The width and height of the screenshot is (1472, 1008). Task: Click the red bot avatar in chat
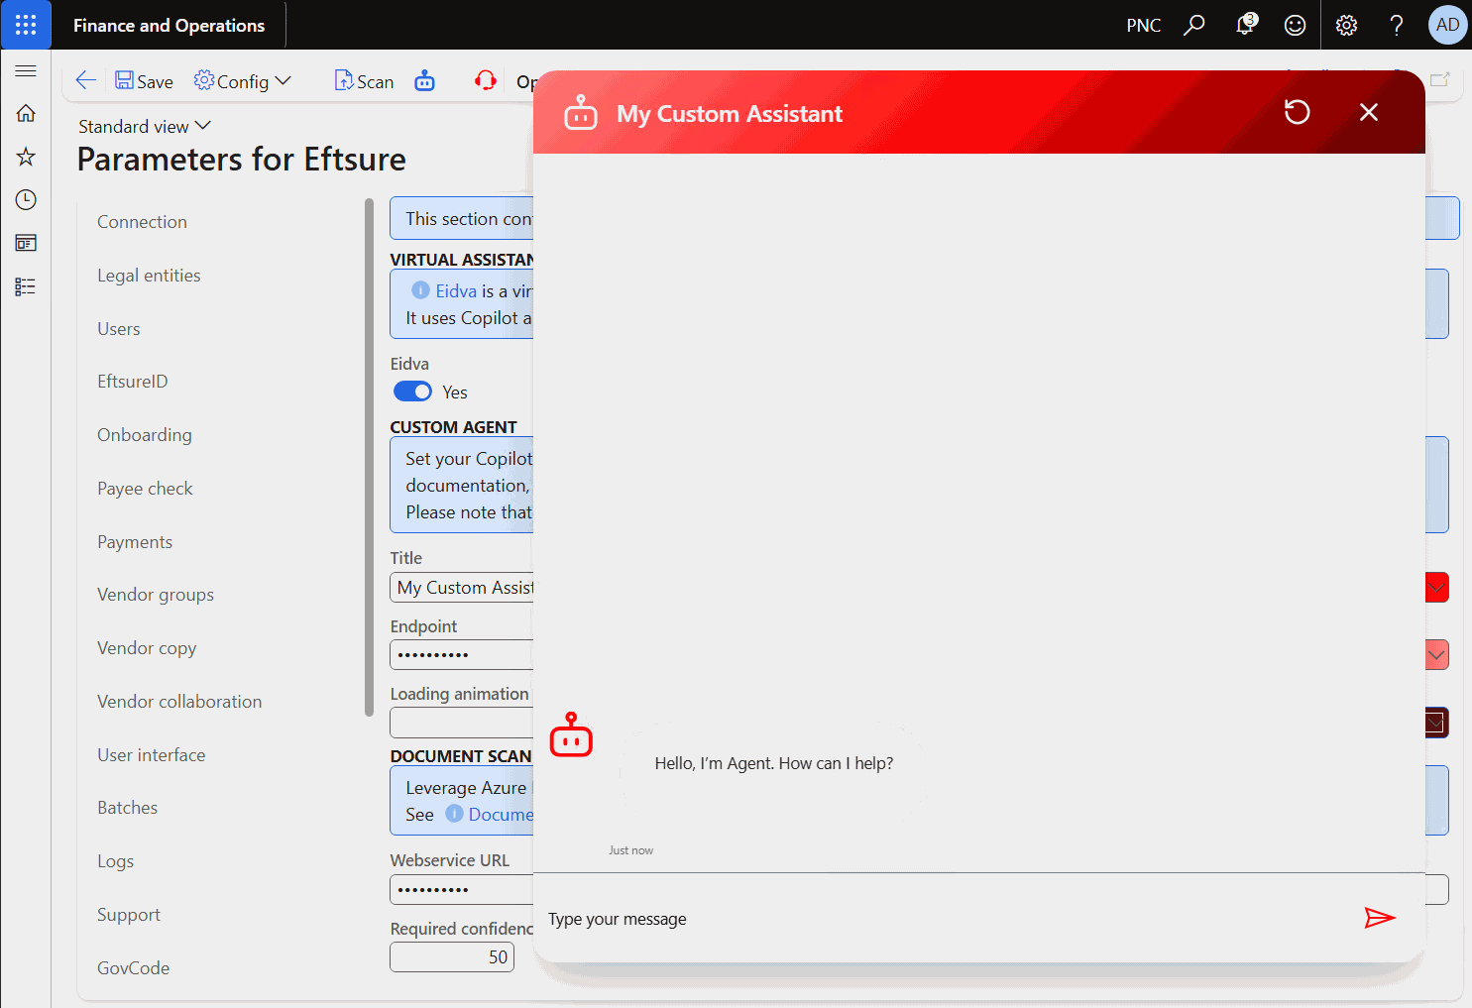(571, 734)
